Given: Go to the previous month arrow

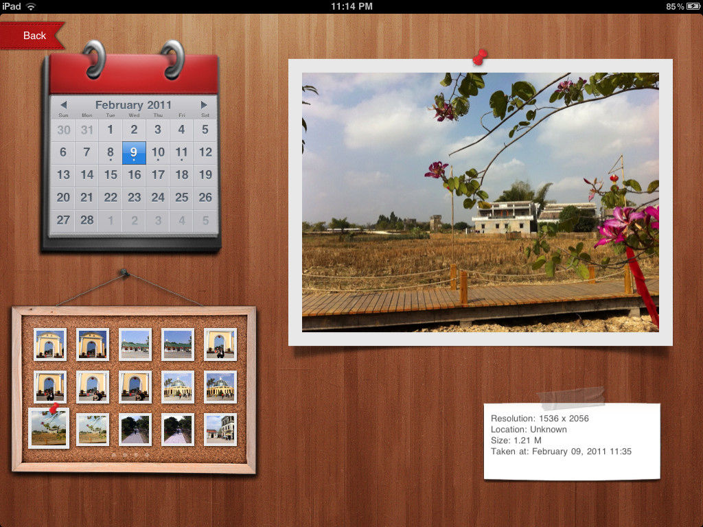Looking at the screenshot, I should click(64, 105).
